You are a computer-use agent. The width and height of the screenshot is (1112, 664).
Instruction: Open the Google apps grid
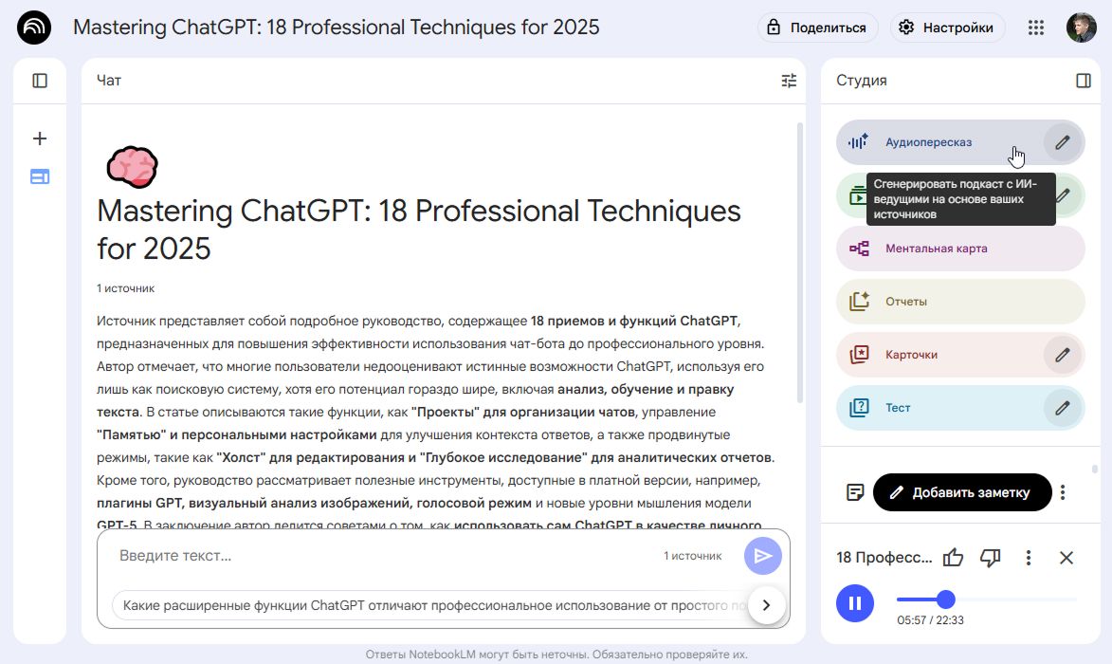(1036, 28)
